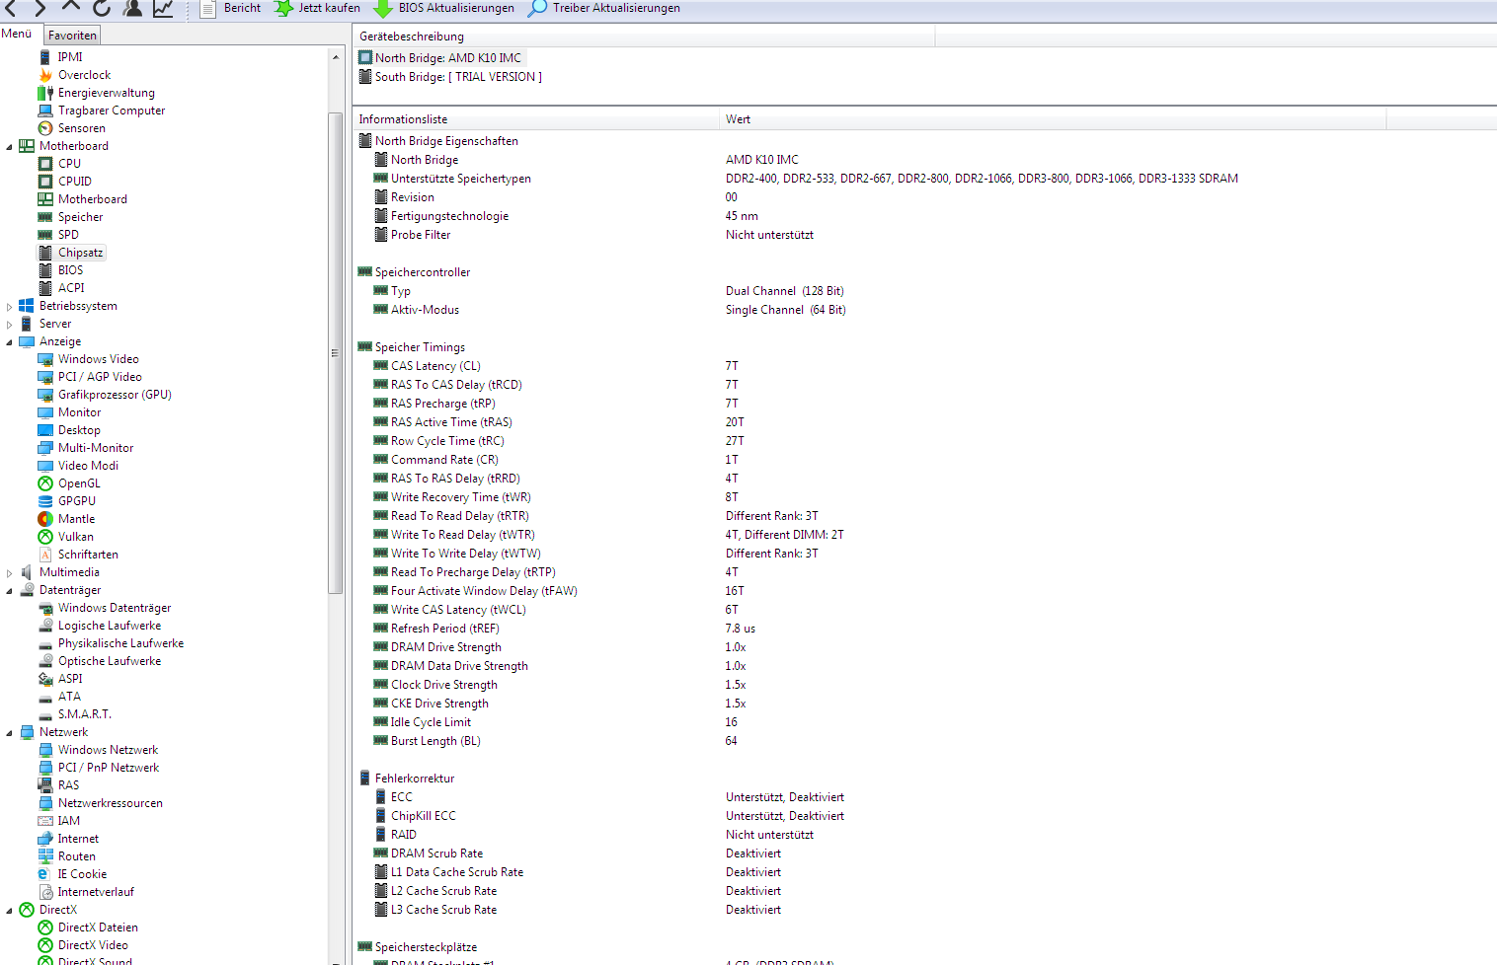This screenshot has width=1497, height=965.
Task: Select the Windows Video icon
Action: point(45,359)
